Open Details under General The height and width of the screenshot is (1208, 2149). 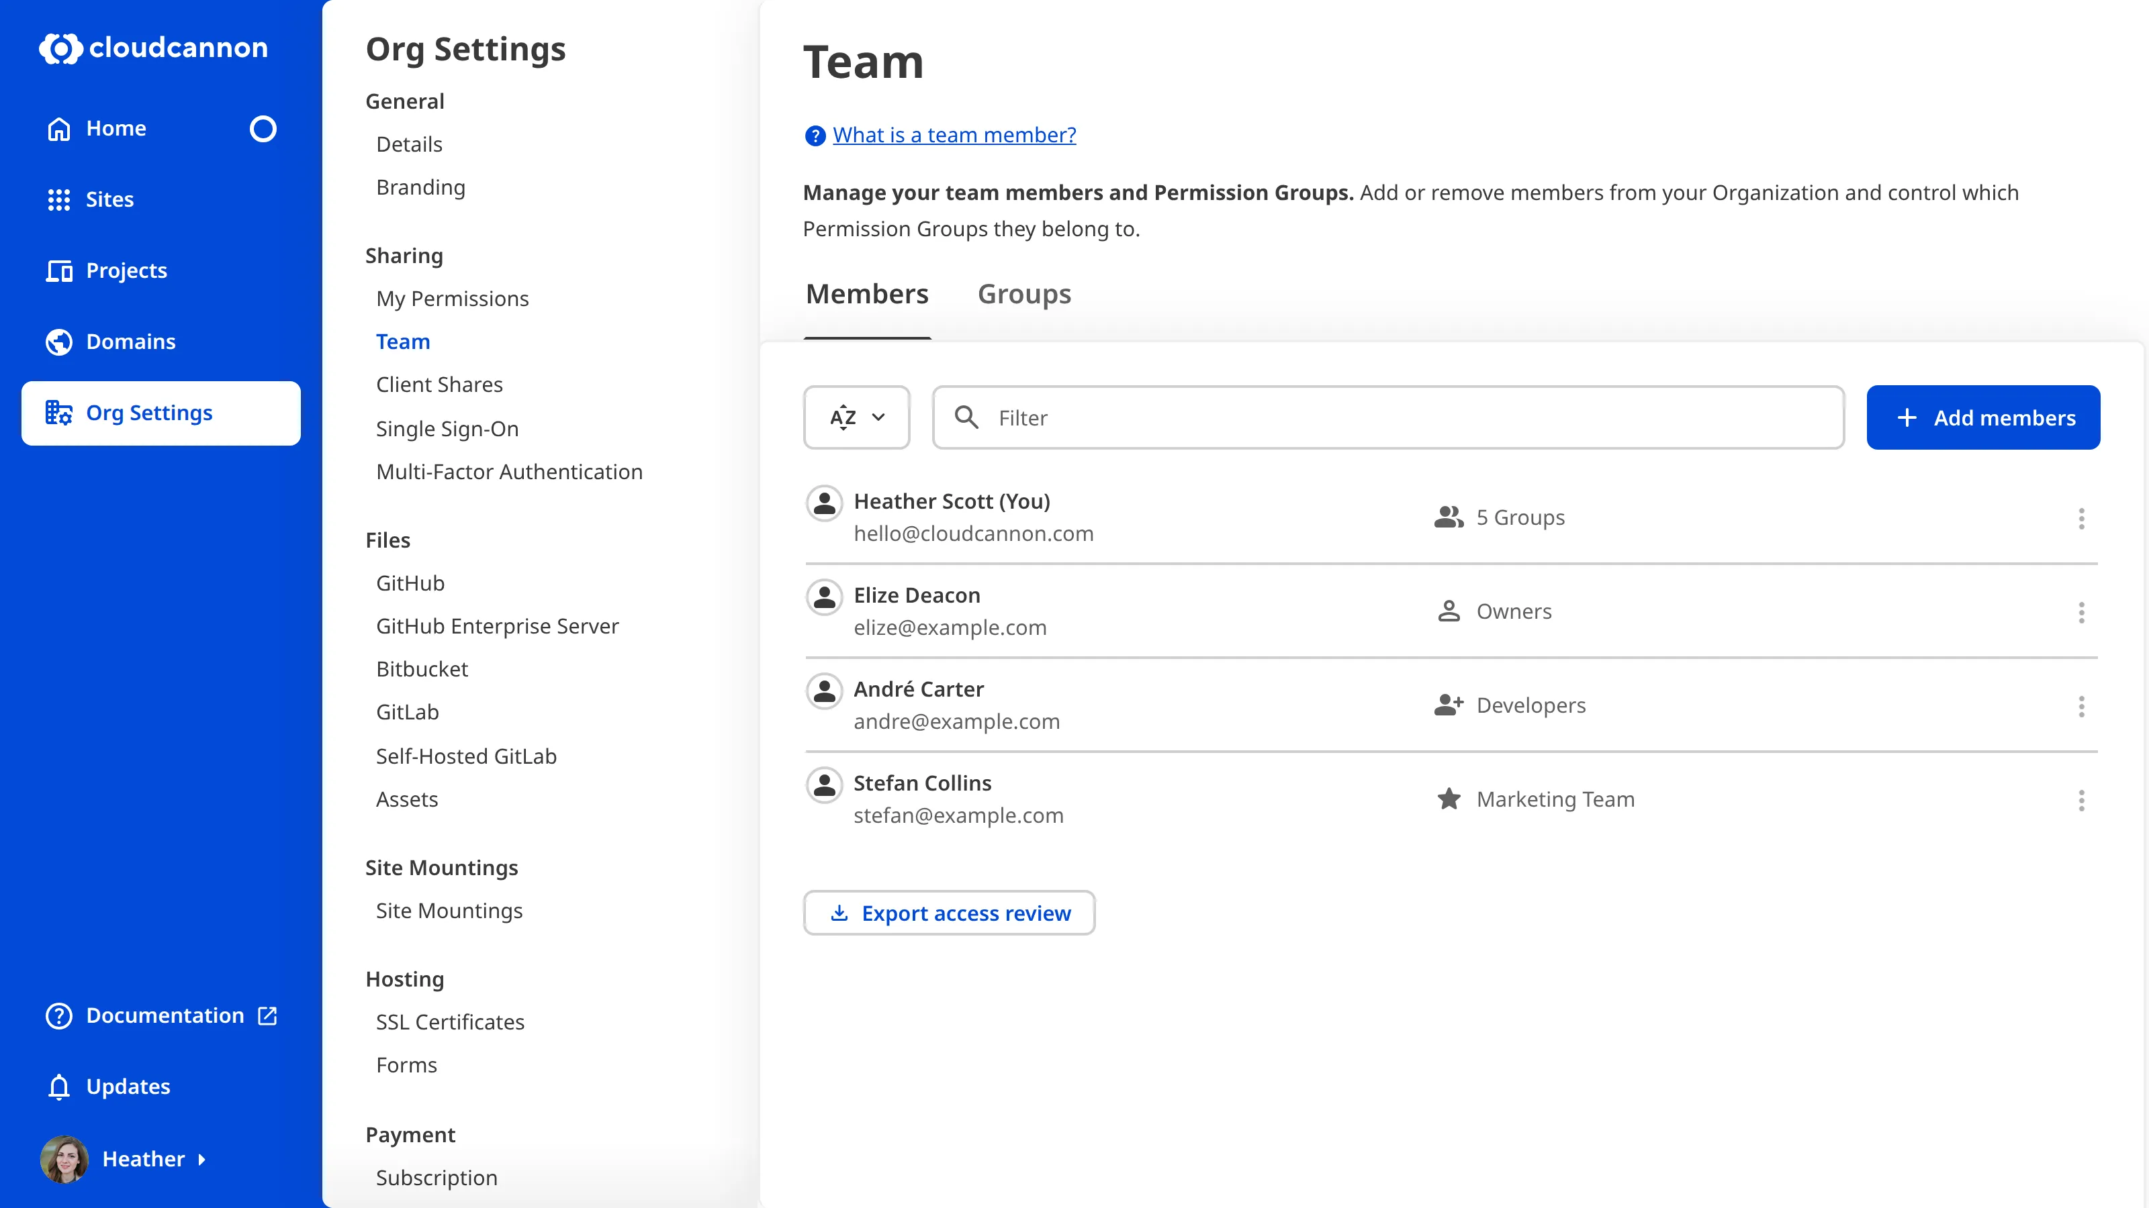(409, 144)
